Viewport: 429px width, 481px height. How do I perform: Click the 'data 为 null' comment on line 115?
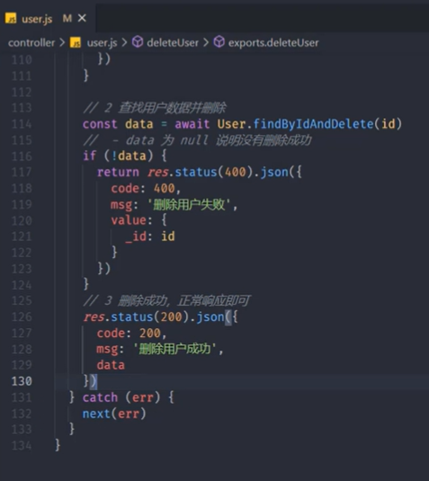197,140
